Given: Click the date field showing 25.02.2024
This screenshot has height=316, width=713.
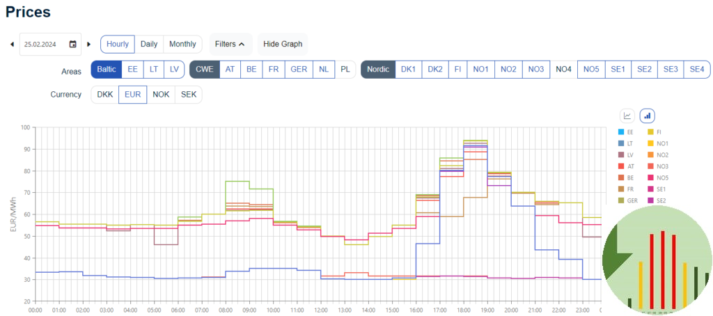Looking at the screenshot, I should coord(43,44).
